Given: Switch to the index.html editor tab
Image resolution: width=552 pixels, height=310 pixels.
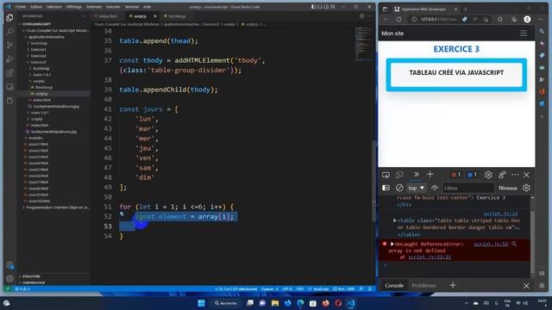Looking at the screenshot, I should [108, 16].
